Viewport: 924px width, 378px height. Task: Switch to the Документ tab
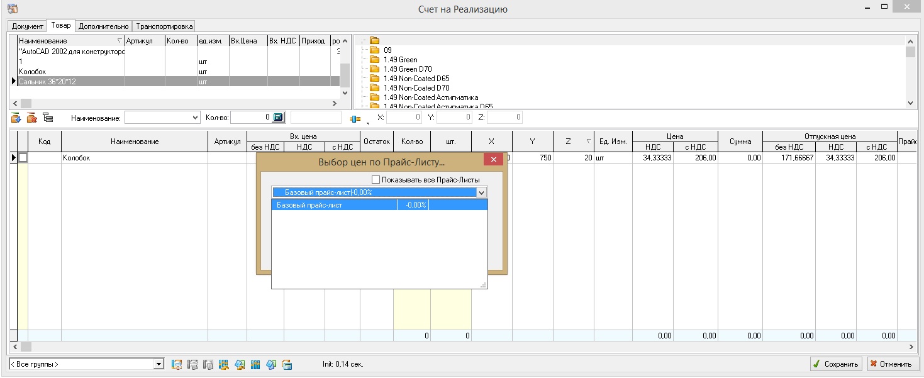(28, 26)
